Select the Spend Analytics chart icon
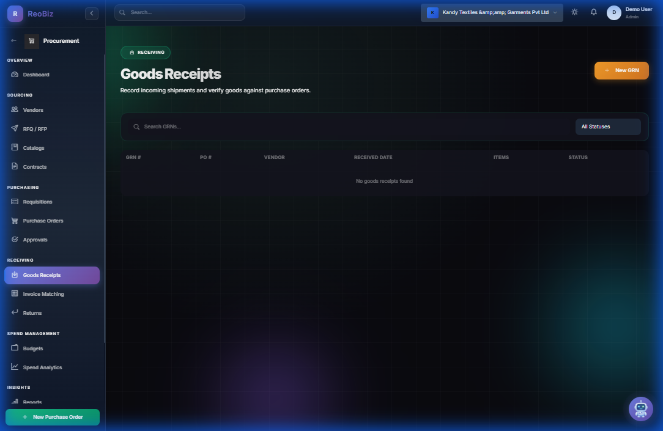 [x=13, y=367]
